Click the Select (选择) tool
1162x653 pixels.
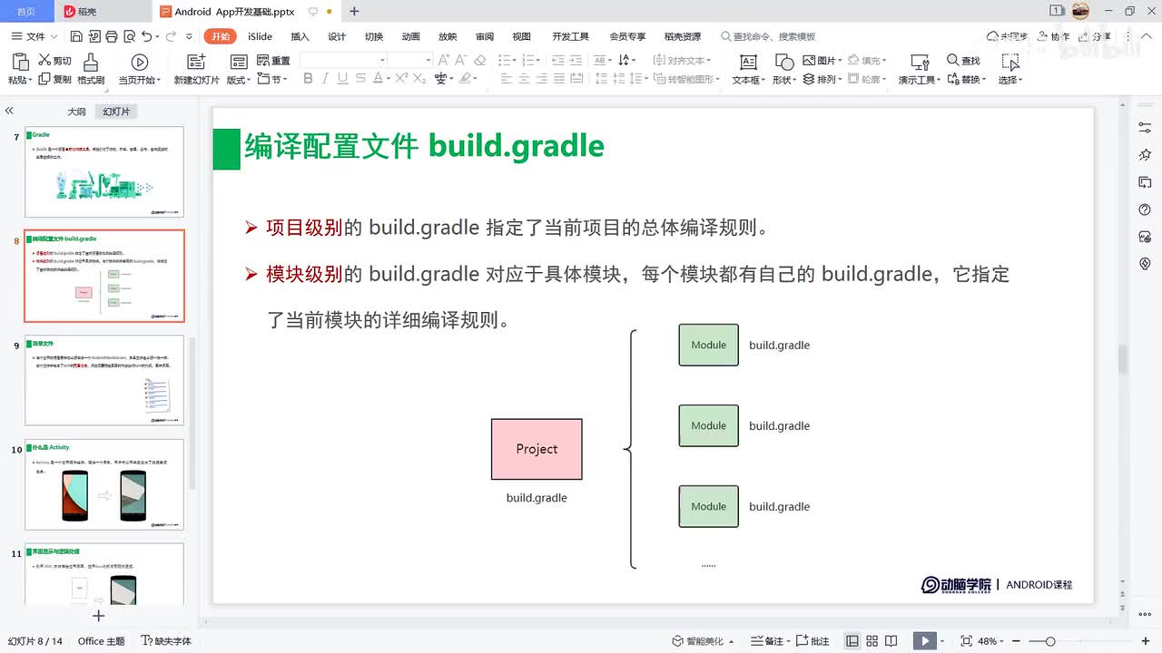[x=1010, y=69]
